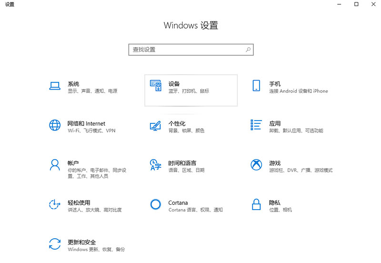
Task: Click the text Cortana 语言、权限、通知
Action: 196,210
